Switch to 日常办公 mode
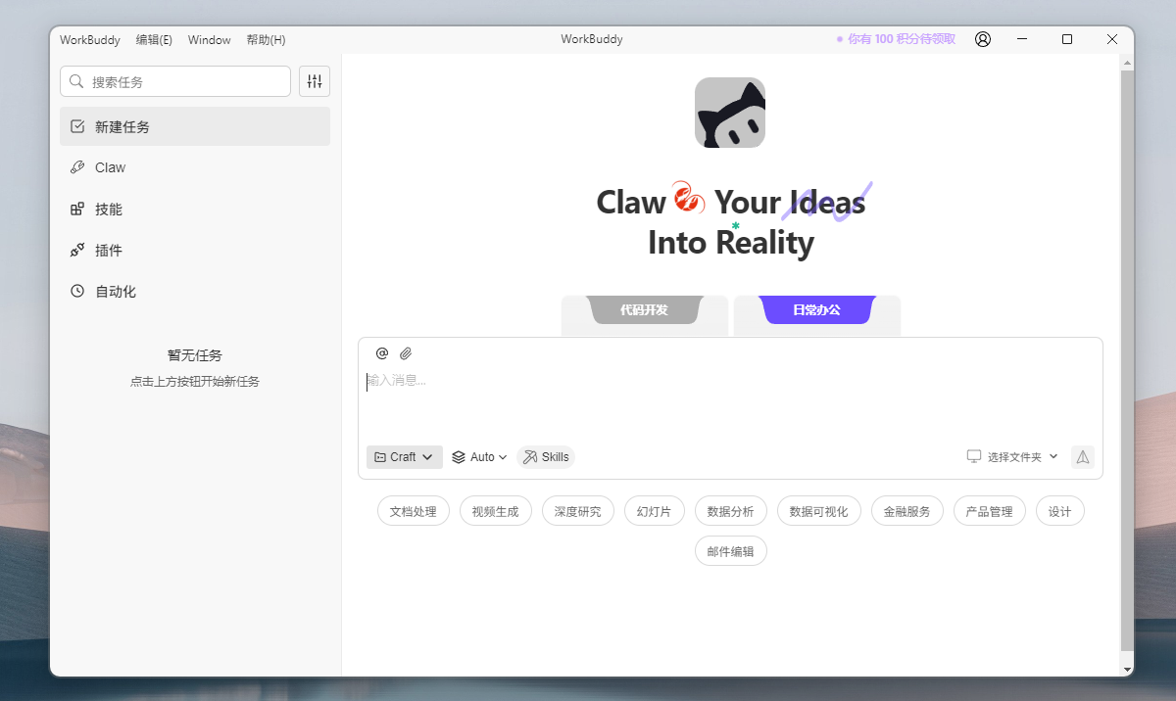1176x701 pixels. click(816, 309)
